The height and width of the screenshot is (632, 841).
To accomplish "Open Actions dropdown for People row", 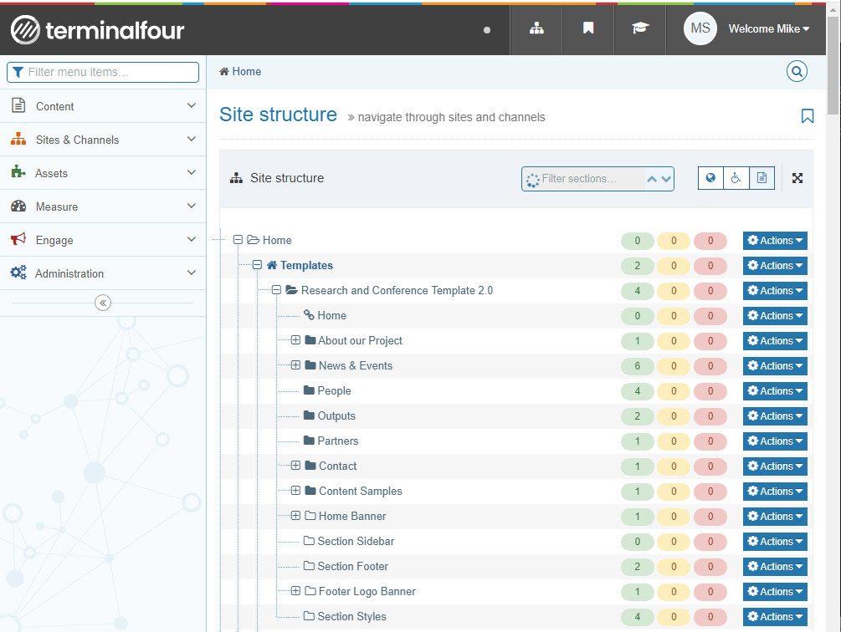I will [775, 391].
